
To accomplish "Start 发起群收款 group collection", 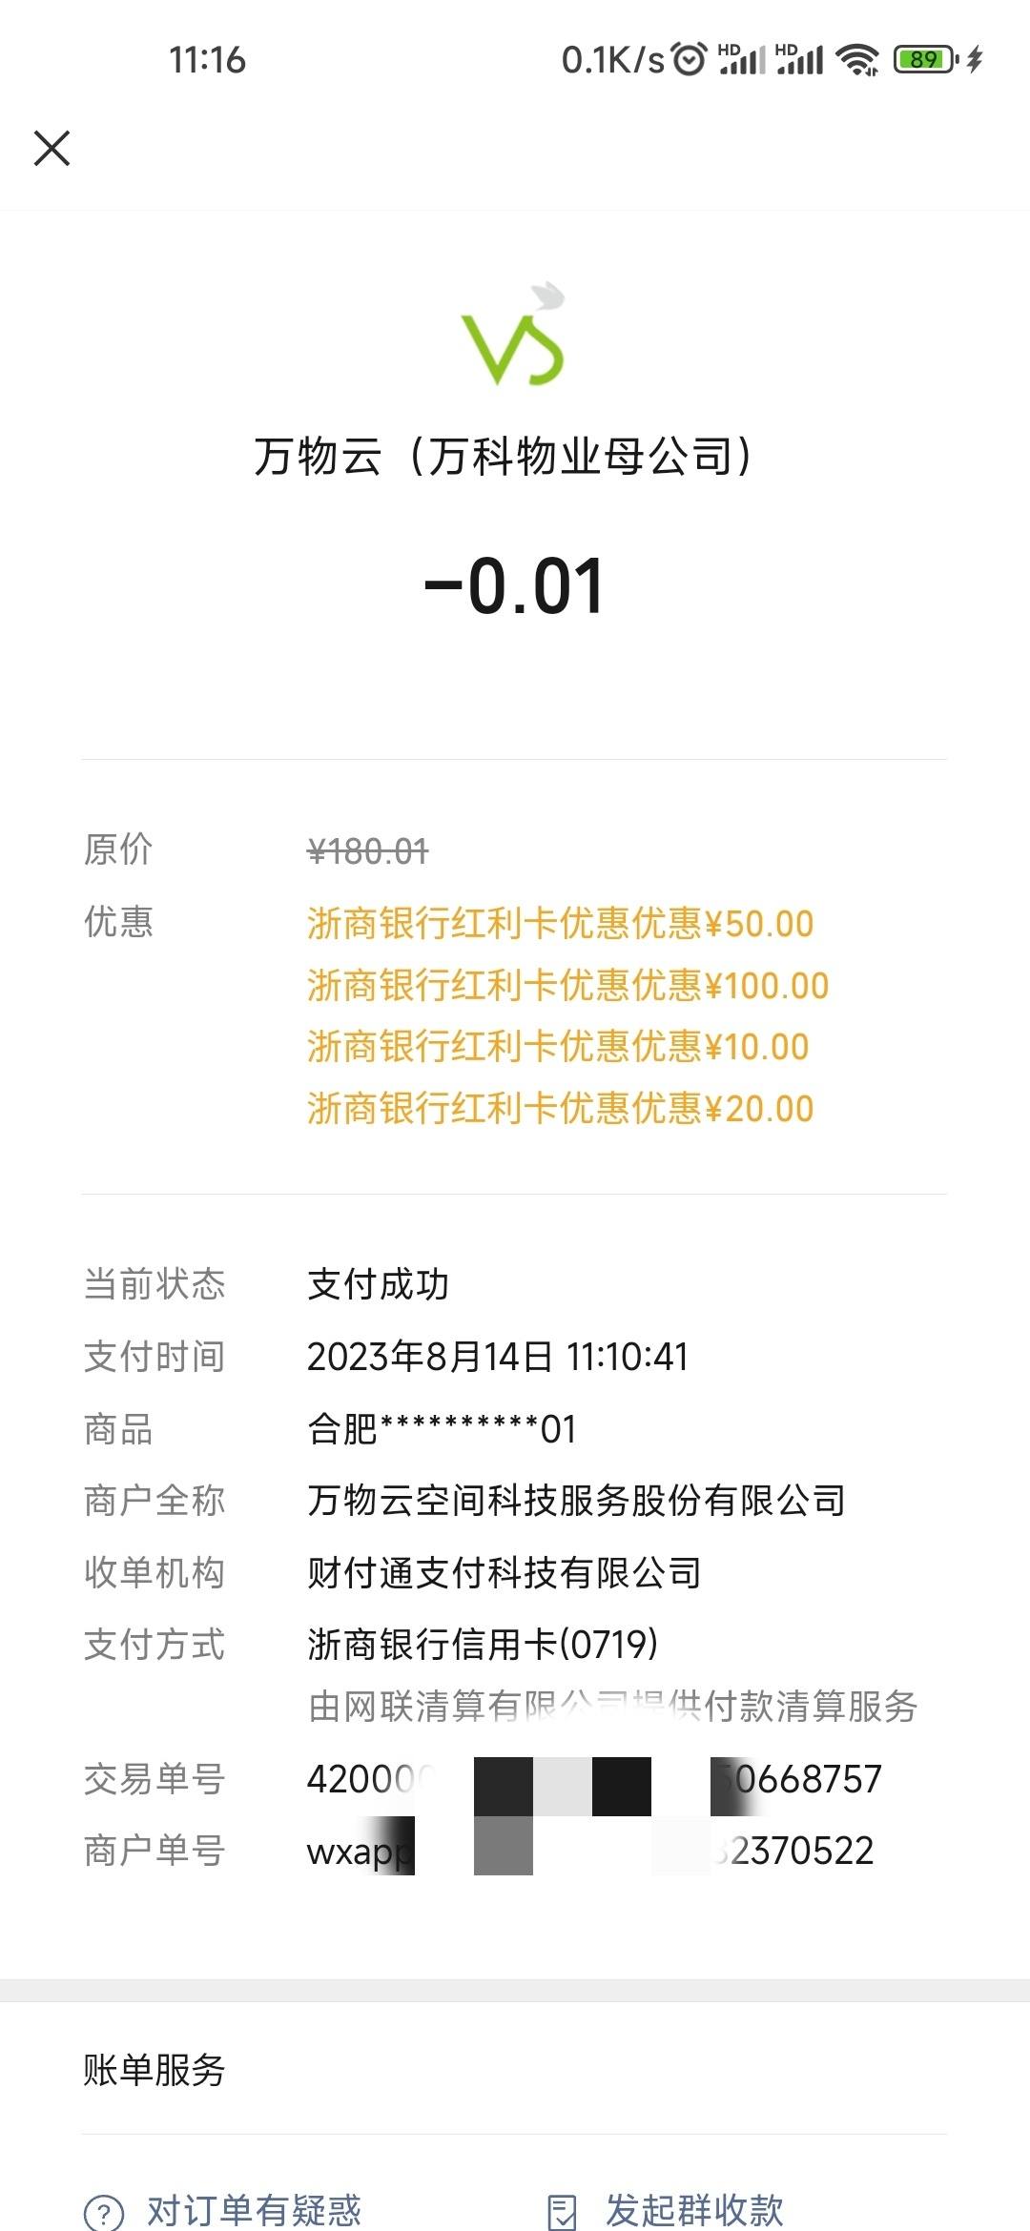I will pyautogui.click(x=694, y=2210).
